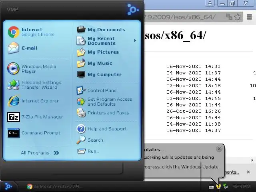Open Files and Settings Transfer Wizard icon
Viewport: 256px width, 192px height.
click(x=13, y=84)
